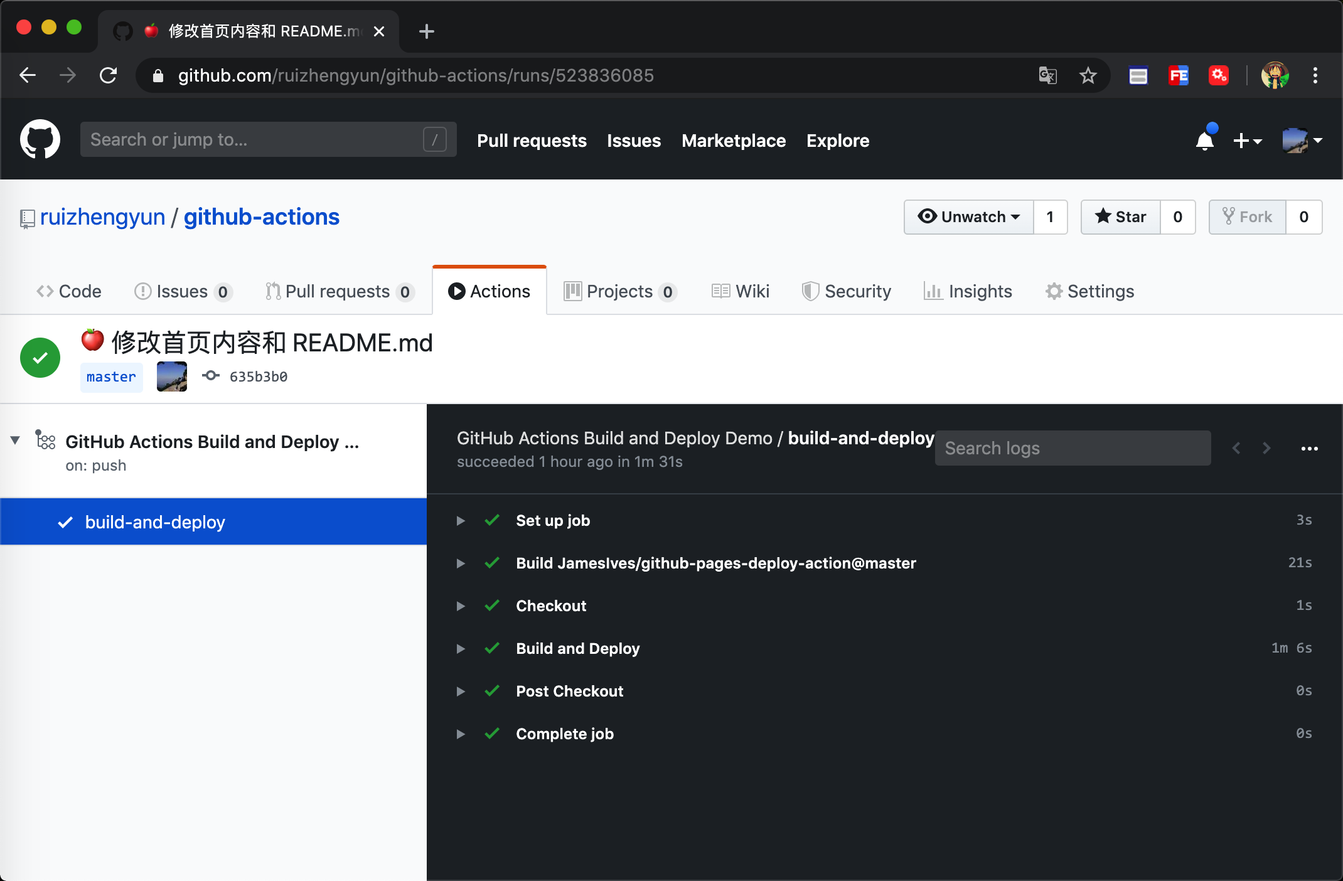
Task: Open the Security tab
Action: (847, 291)
